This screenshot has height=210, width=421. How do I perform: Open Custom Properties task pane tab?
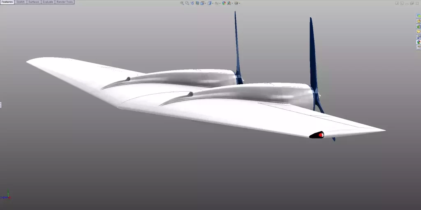tap(419, 47)
